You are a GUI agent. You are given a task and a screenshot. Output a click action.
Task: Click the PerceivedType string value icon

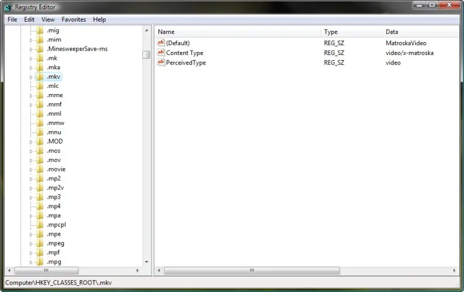pyautogui.click(x=161, y=62)
